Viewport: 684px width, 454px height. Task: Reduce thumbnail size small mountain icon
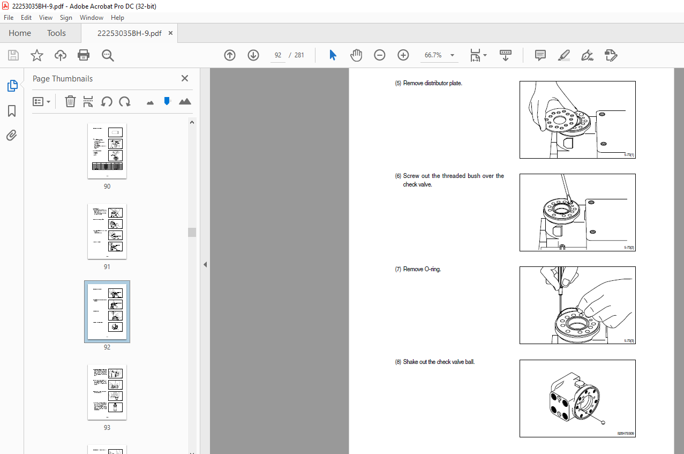150,102
